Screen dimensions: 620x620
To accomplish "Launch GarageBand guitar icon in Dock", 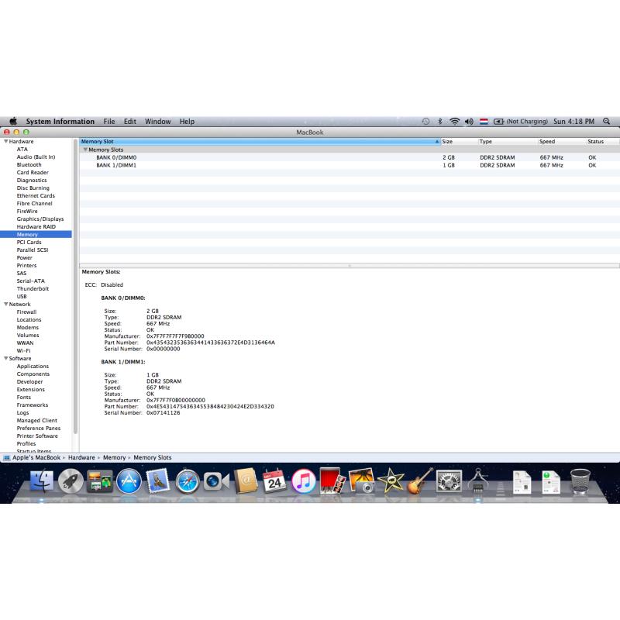I will coord(419,481).
